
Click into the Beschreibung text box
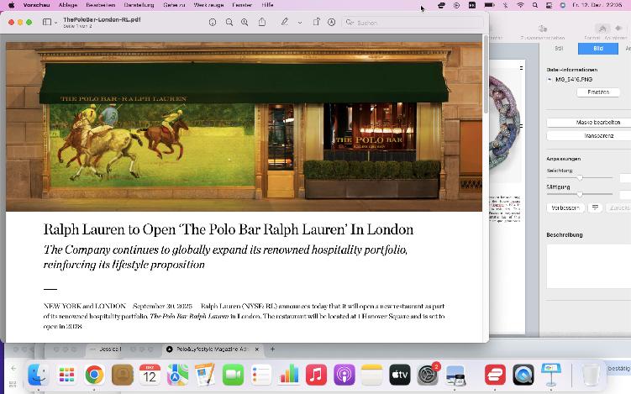(x=589, y=266)
